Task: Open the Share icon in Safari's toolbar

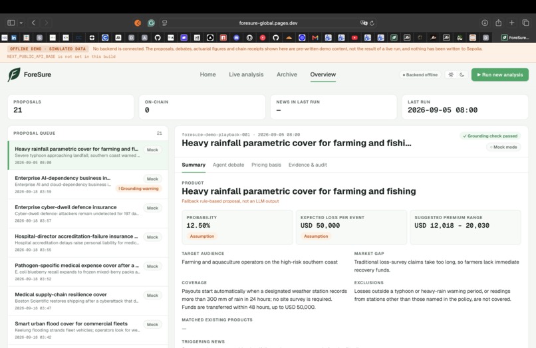Action: [498, 23]
